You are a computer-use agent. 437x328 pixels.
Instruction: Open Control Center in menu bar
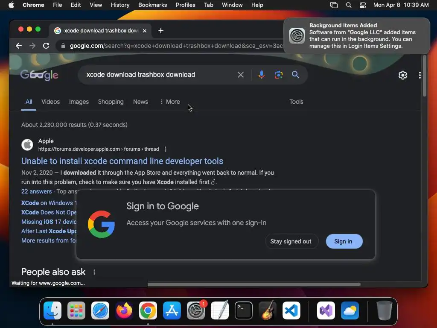tap(363, 5)
